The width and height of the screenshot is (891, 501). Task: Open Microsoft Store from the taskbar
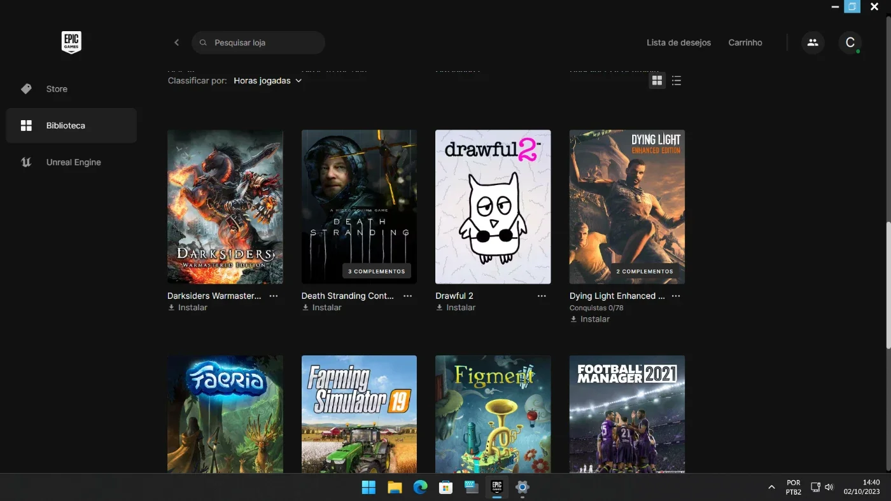coord(445,488)
